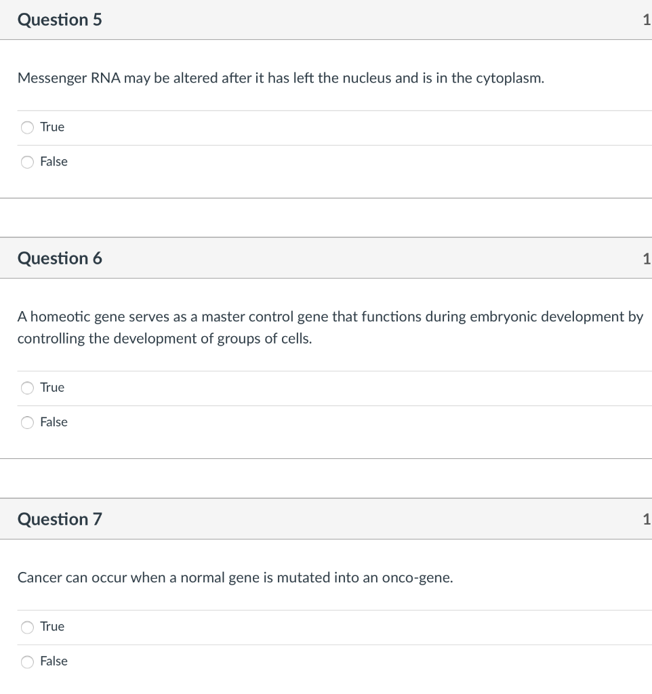Click the "False" label text under Question 7
Viewport: 652px width, 694px height.
click(54, 661)
